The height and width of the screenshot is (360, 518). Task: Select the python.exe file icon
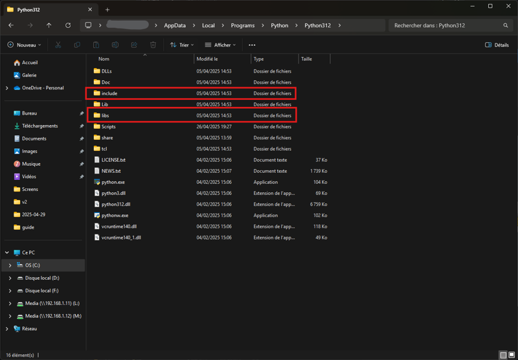tap(96, 182)
